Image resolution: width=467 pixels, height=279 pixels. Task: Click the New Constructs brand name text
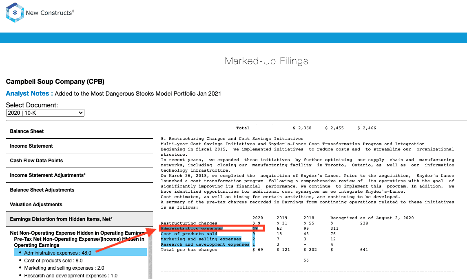(x=50, y=13)
